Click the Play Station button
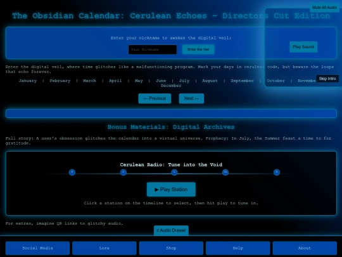 pos(171,189)
